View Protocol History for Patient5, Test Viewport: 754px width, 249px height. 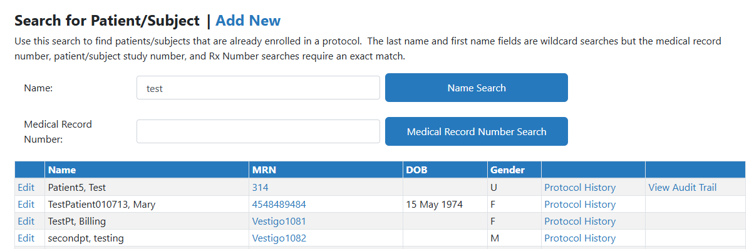click(x=580, y=187)
